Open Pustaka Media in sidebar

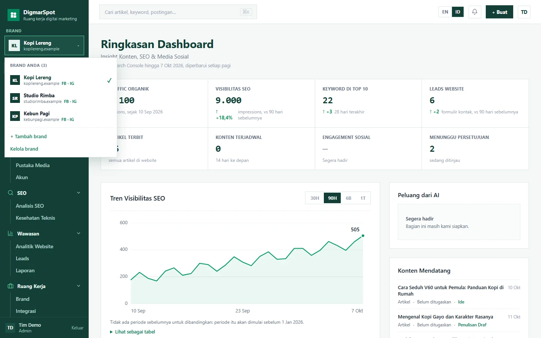[x=33, y=165]
